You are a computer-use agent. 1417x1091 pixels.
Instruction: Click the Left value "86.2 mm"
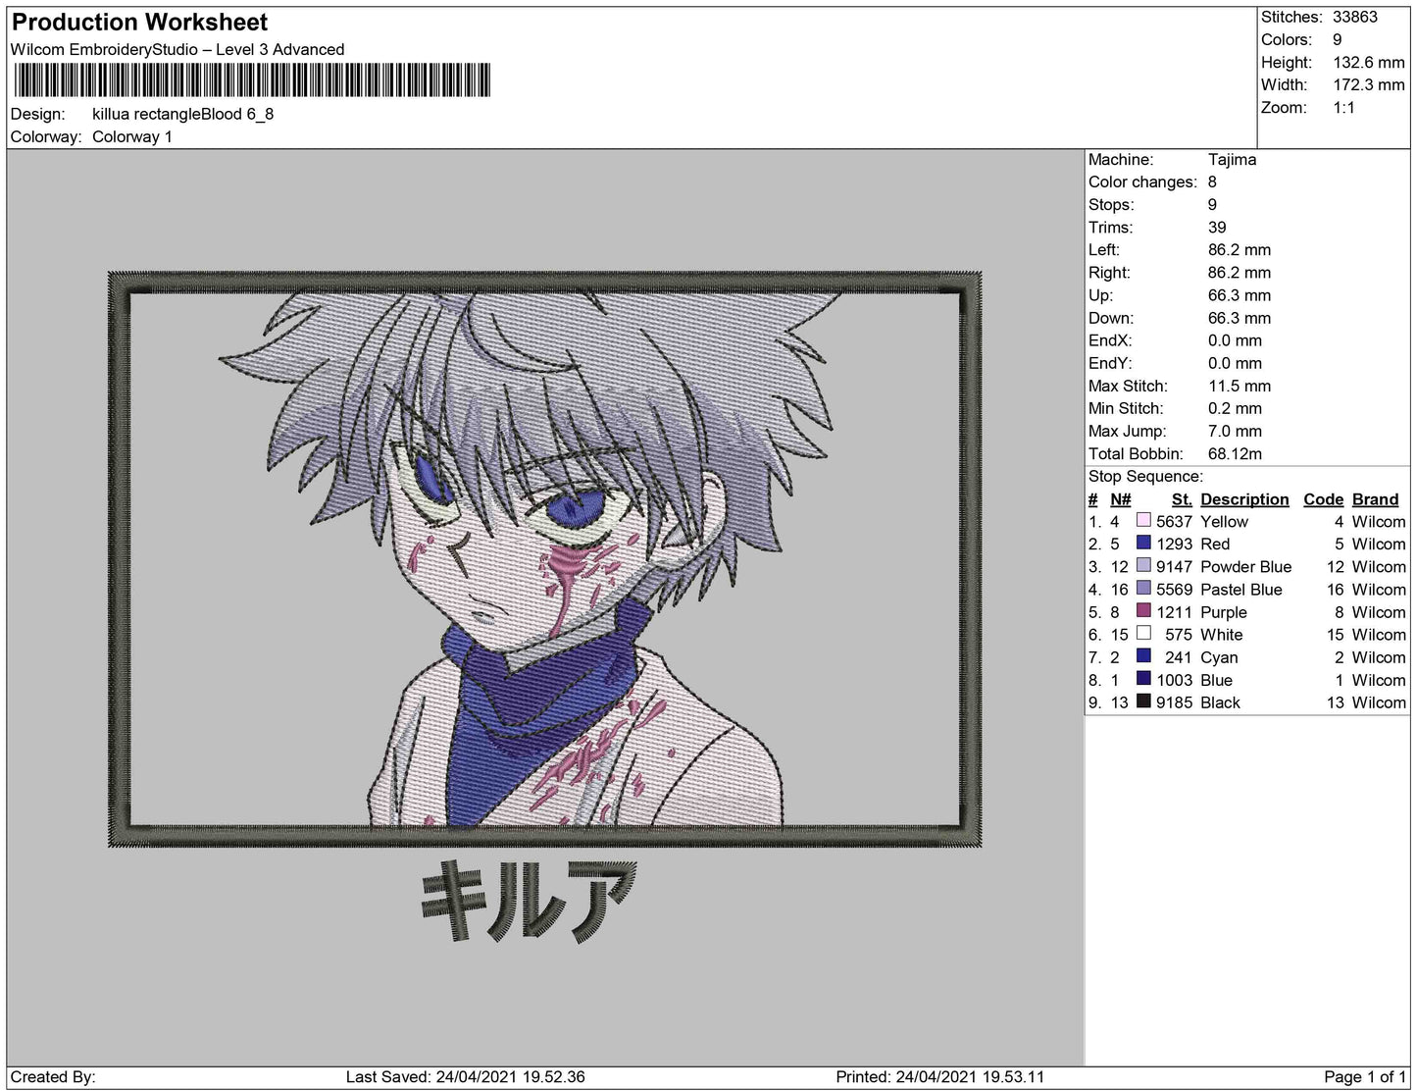1240,249
